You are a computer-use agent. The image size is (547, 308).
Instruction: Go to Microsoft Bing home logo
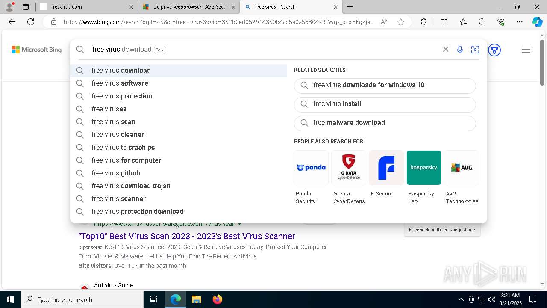(x=37, y=50)
